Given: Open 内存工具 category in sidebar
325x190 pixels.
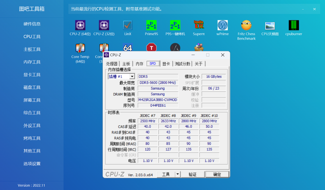Looking at the screenshot, I should (32, 62).
